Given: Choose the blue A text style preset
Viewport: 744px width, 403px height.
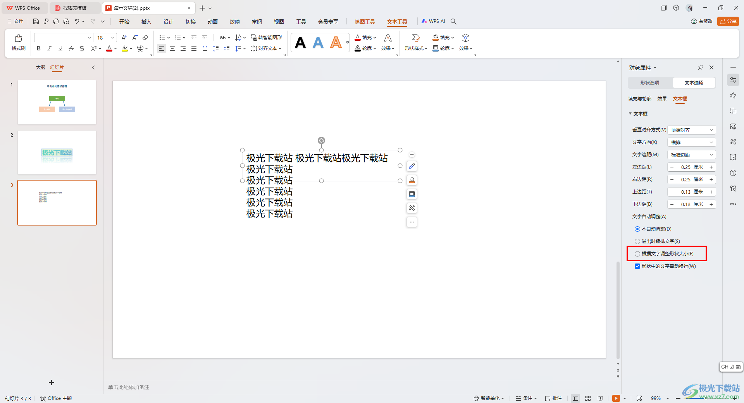Looking at the screenshot, I should (318, 42).
